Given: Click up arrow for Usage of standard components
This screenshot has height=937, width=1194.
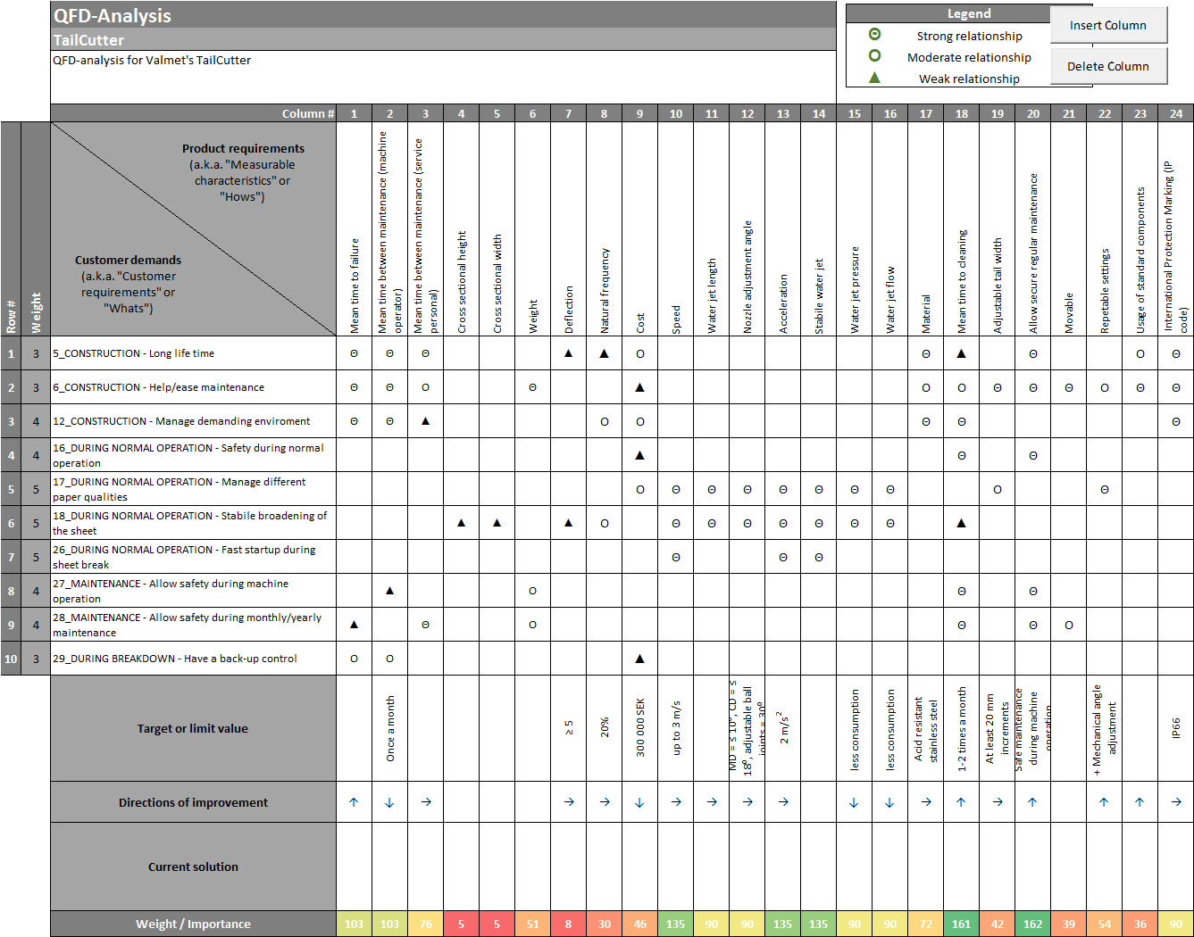Looking at the screenshot, I should pos(1140,802).
